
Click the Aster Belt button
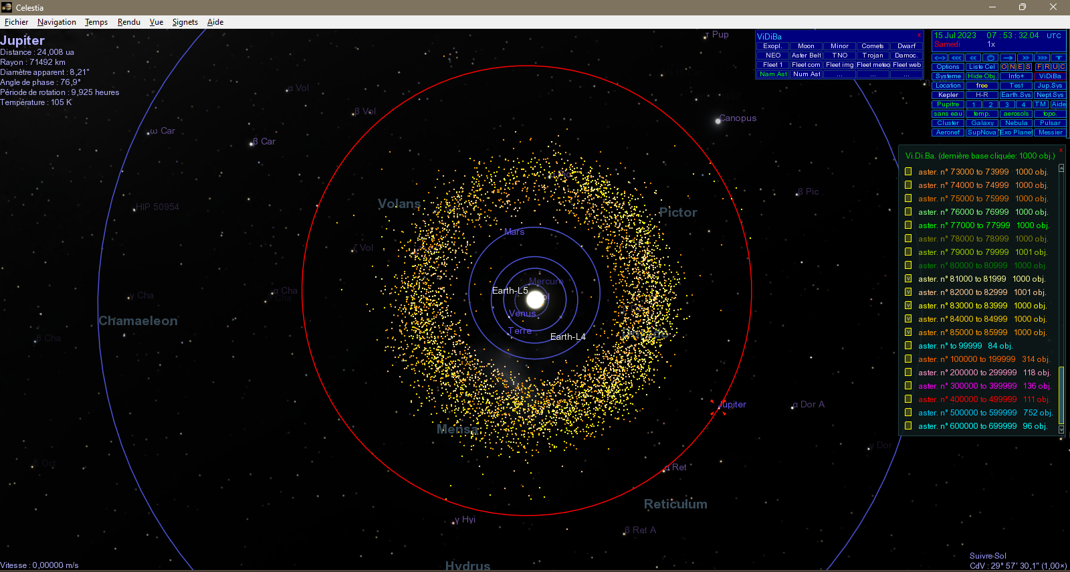pyautogui.click(x=806, y=56)
